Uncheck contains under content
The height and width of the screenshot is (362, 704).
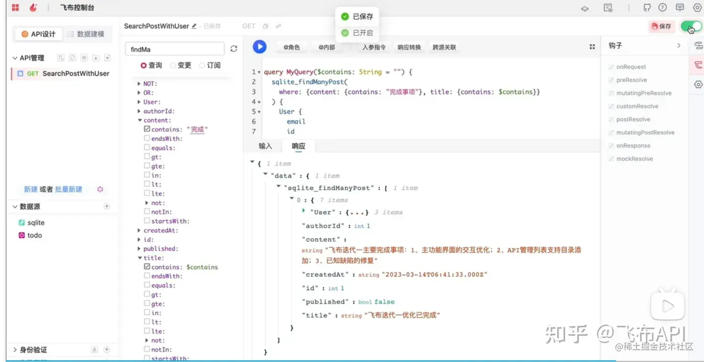[x=147, y=129]
